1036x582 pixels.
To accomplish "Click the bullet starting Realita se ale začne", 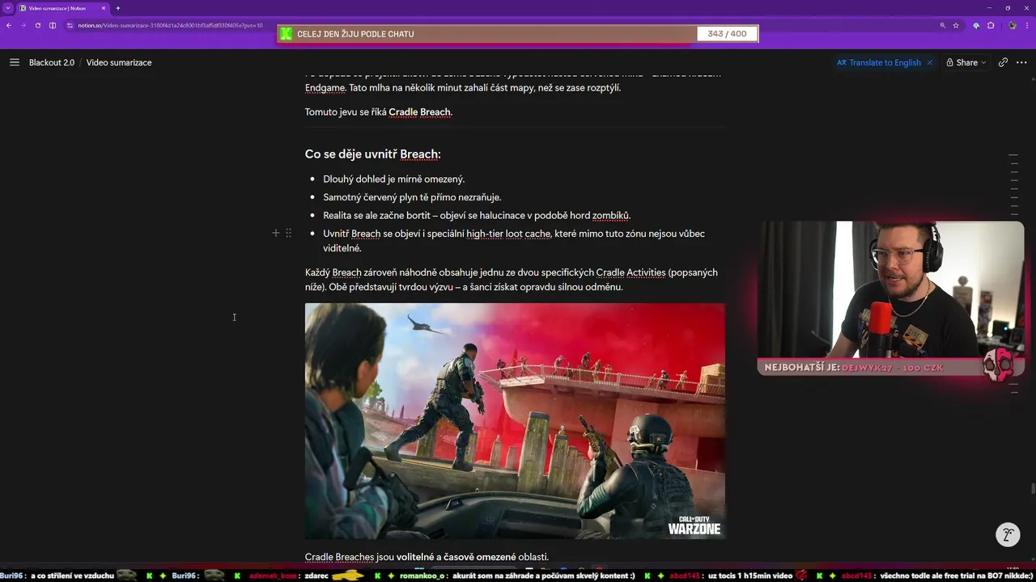I will (477, 215).
